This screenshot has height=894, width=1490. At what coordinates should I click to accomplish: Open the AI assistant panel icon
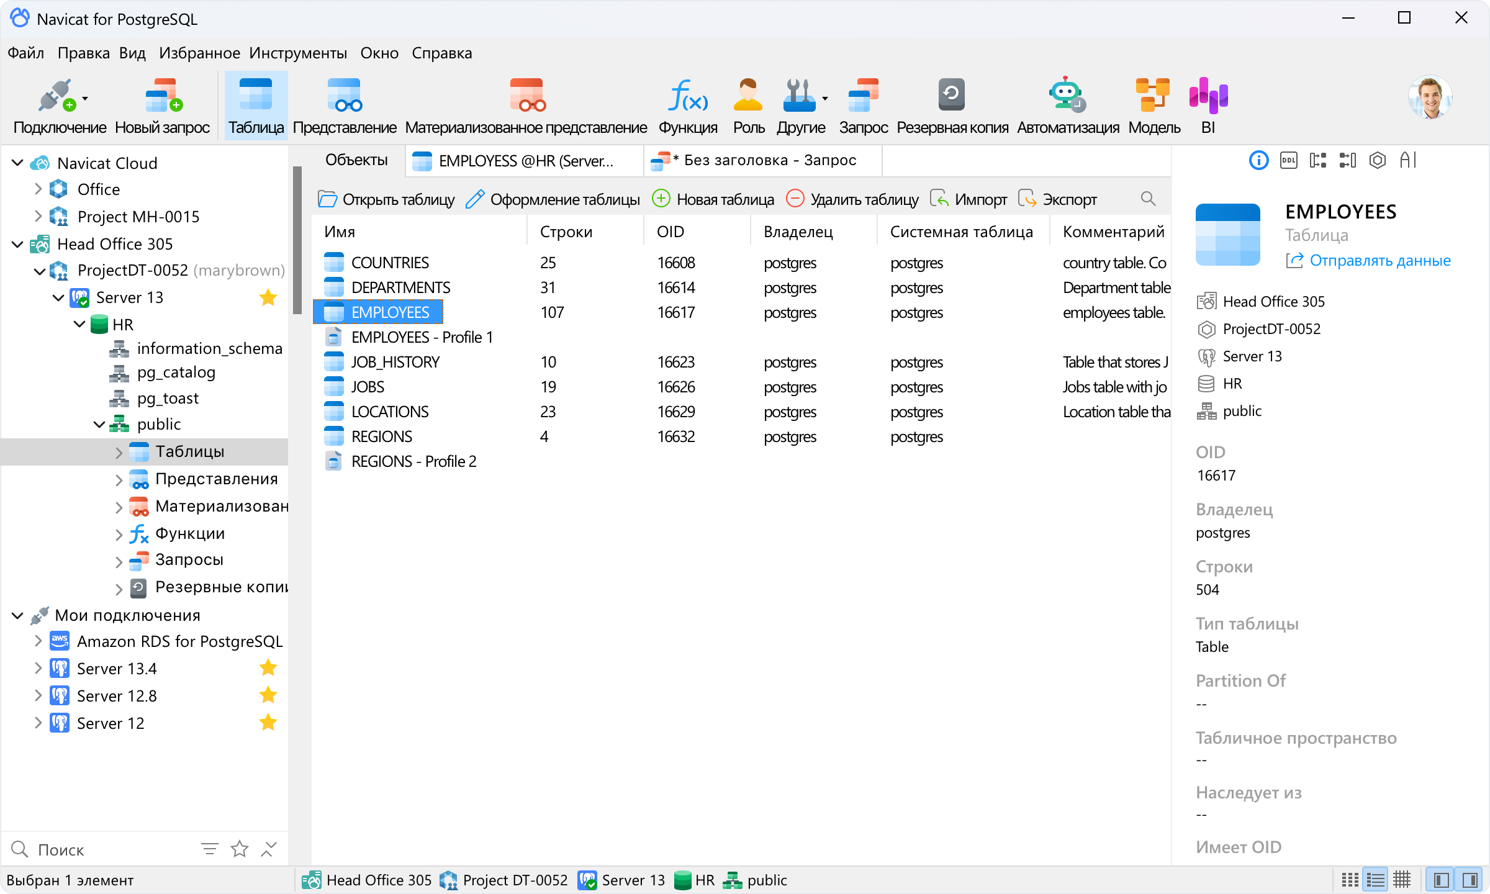tap(1407, 161)
